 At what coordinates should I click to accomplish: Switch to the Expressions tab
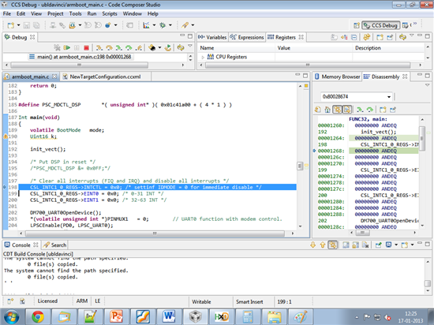(x=247, y=37)
